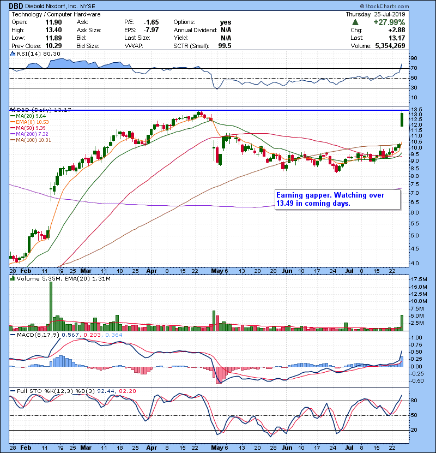The image size is (436, 453).
Task: Select the Diebold Nixdorf, Inc. company name
Action: tap(51, 6)
